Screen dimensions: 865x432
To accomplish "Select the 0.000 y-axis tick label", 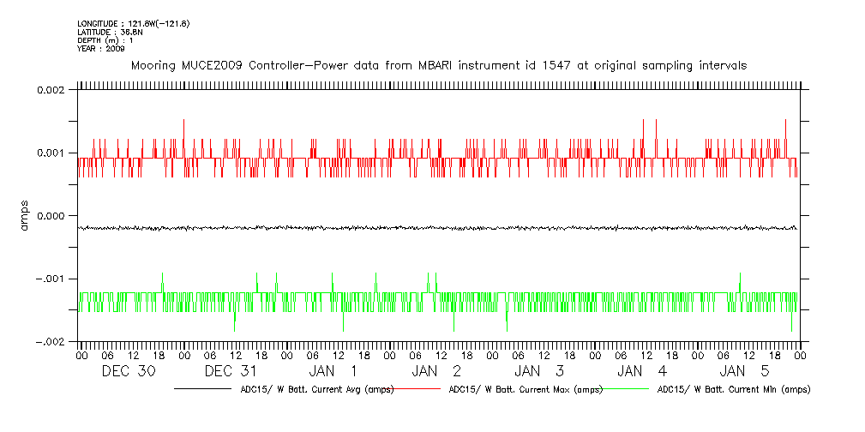I will [51, 216].
